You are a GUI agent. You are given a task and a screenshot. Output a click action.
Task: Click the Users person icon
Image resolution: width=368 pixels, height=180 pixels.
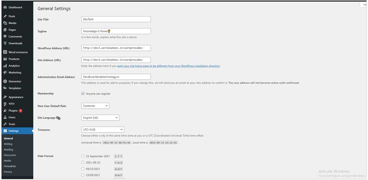click(5, 117)
